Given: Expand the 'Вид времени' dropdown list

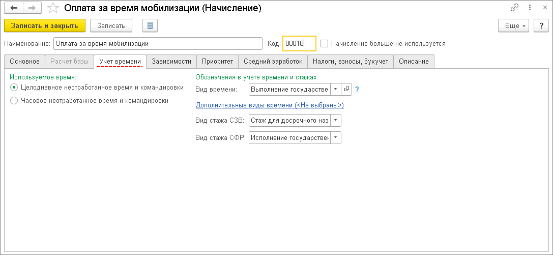Looking at the screenshot, I should (336, 89).
